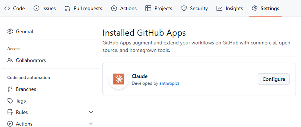This screenshot has width=301, height=127.
Task: Click the Branches git-branch icon
Action: [x=10, y=89]
